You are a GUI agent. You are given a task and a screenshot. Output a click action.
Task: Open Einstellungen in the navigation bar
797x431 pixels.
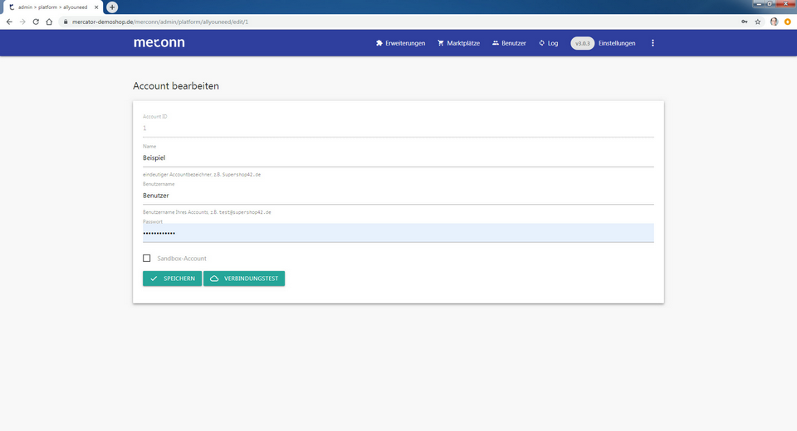click(617, 43)
